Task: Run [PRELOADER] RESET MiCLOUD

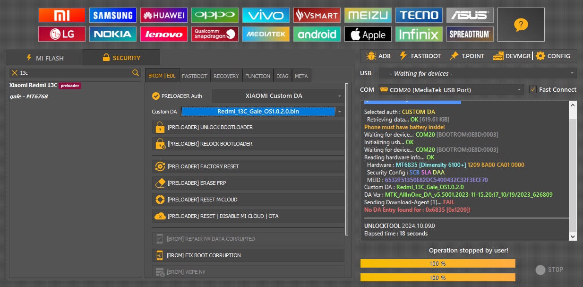Action: click(248, 200)
